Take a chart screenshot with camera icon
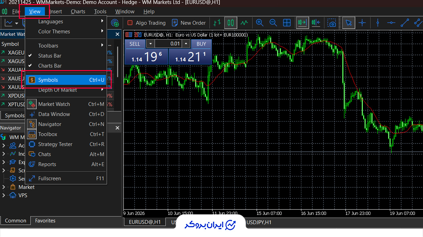The height and width of the screenshot is (237, 423). (x=331, y=23)
